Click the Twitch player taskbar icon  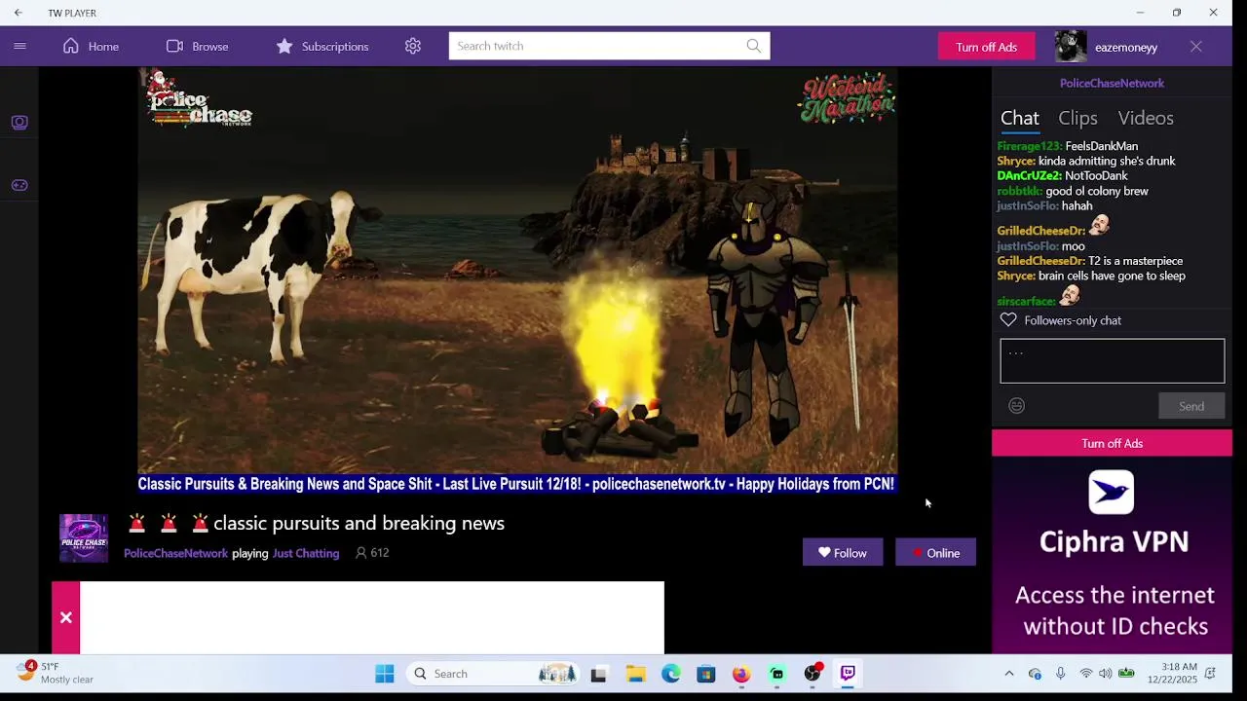[848, 674]
